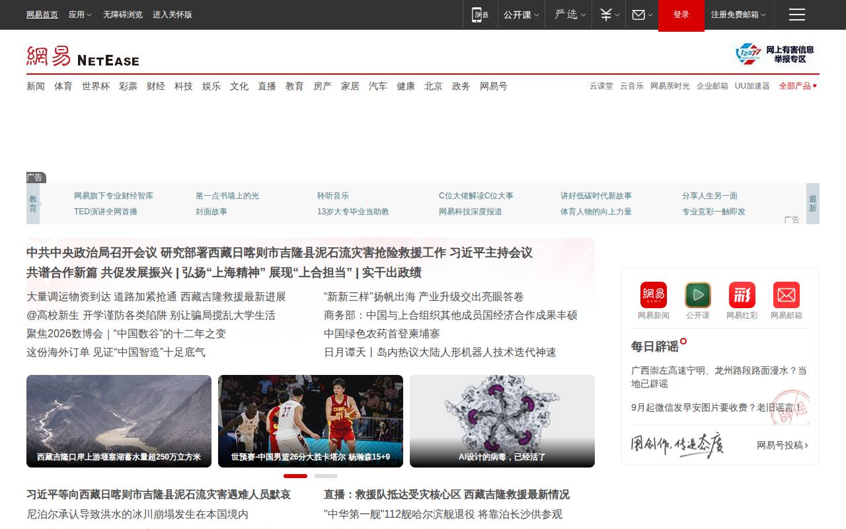846x529 pixels.
Task: Open the 科技 navigation tab
Action: point(184,86)
